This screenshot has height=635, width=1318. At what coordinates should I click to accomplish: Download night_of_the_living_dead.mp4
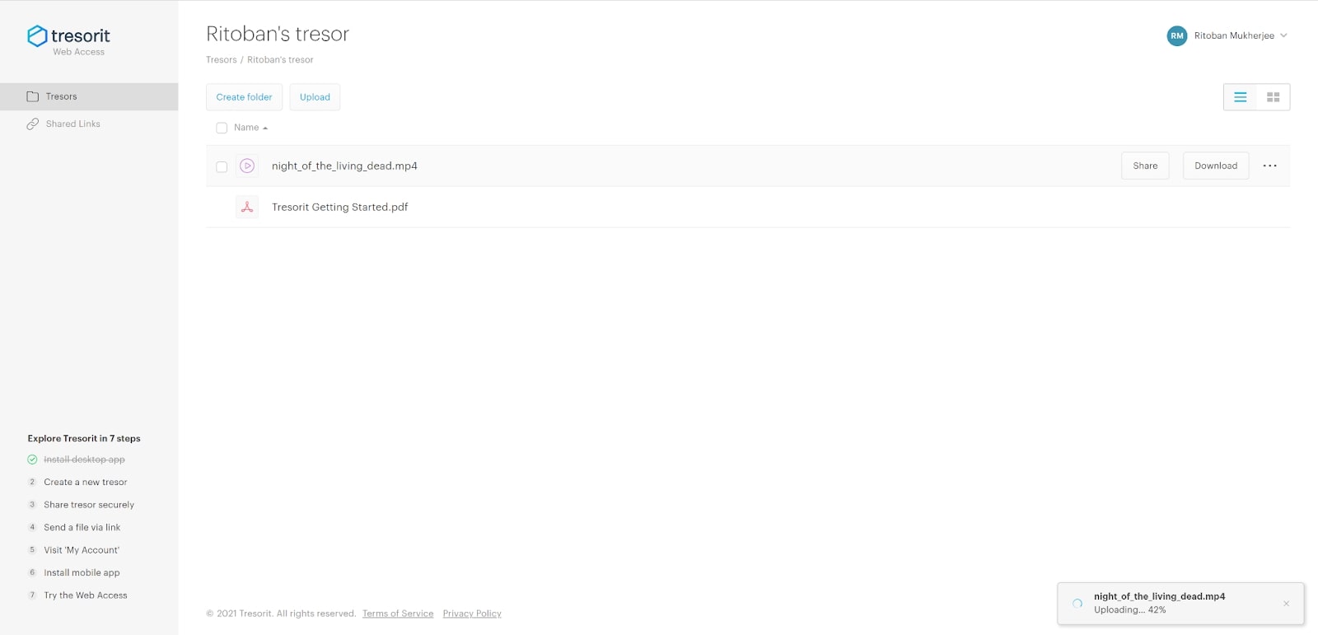tap(1215, 166)
